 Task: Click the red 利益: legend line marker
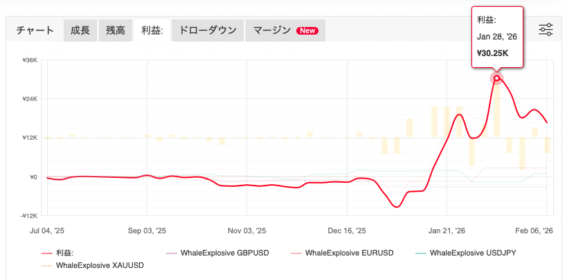(x=47, y=253)
